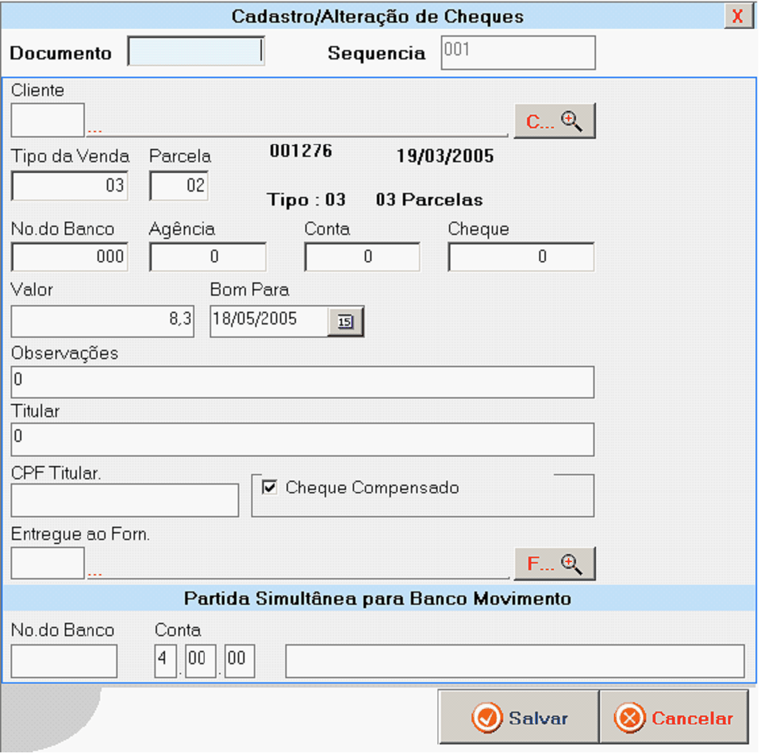This screenshot has height=753, width=759.
Task: Click the Bom Para date text
Action: 269,321
